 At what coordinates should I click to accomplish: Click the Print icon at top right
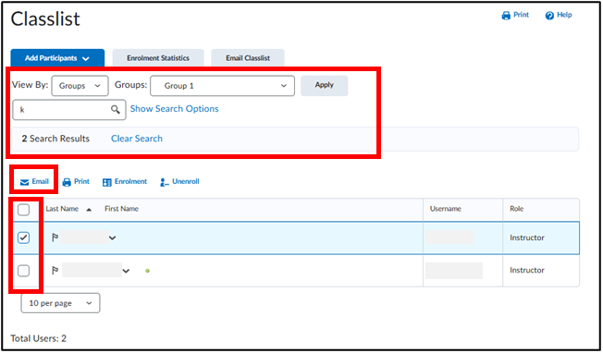[506, 16]
